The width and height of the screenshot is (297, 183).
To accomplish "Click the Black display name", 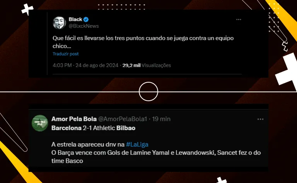I will click(75, 19).
